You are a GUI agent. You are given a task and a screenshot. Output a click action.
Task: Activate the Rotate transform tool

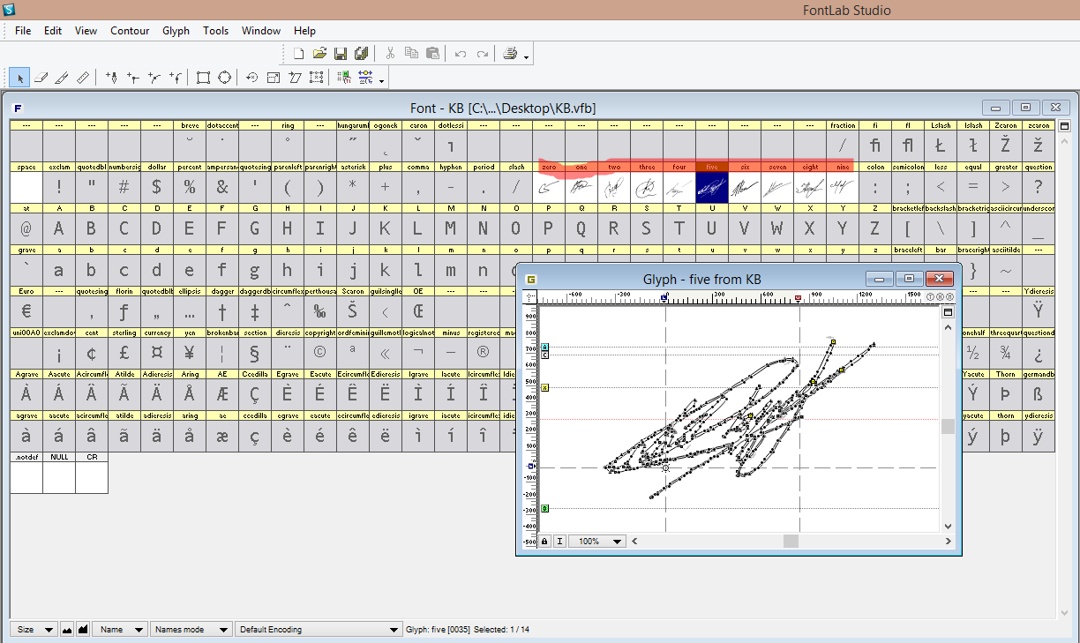(x=252, y=78)
